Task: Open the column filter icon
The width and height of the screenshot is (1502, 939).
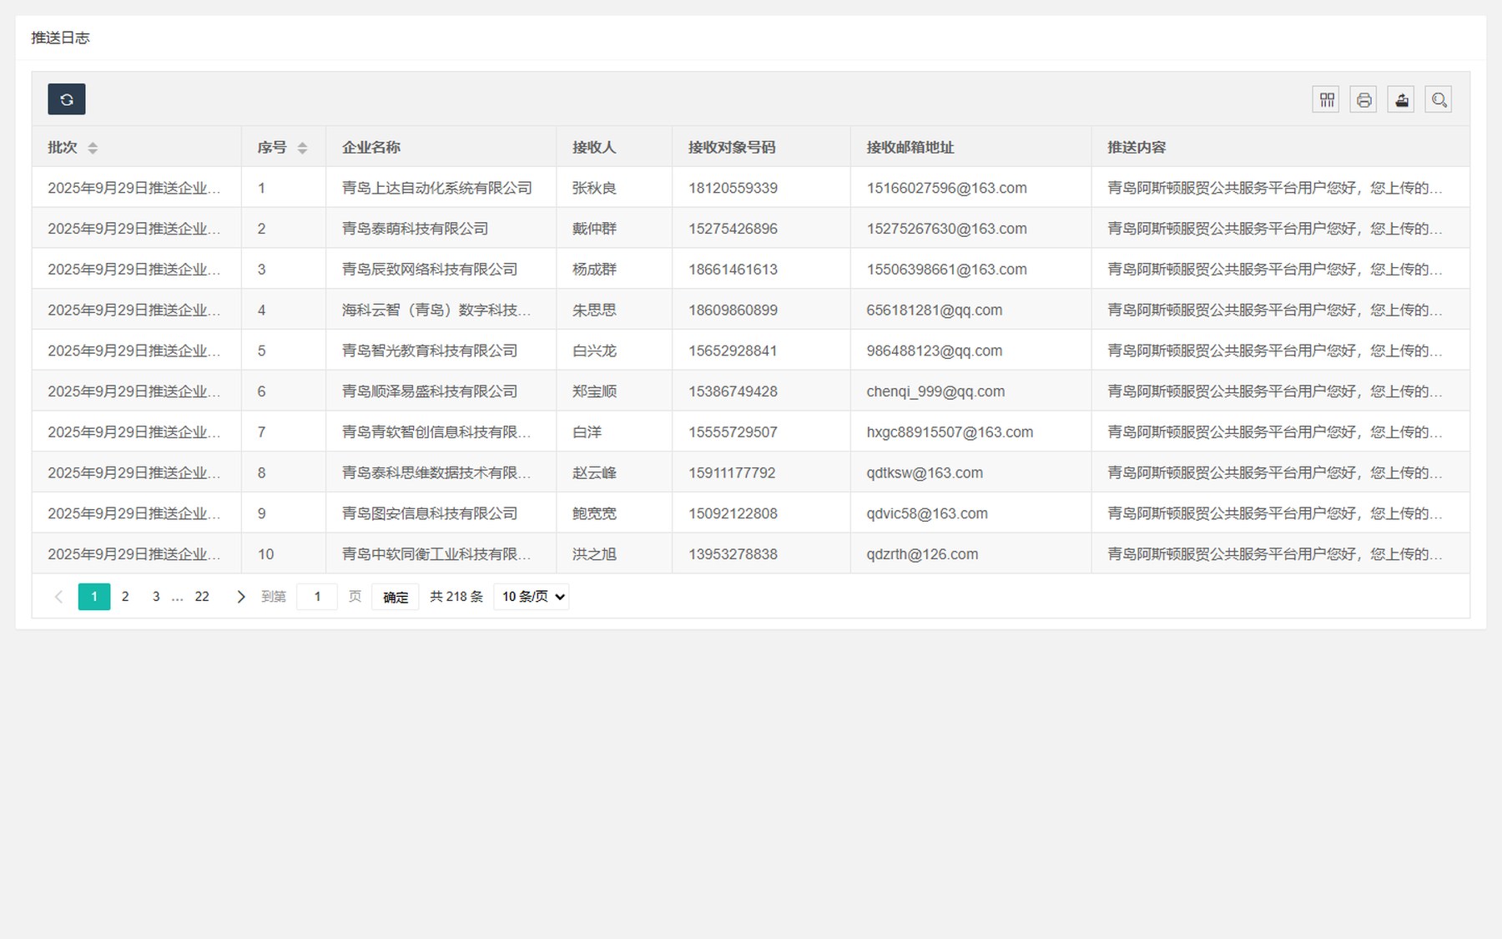Action: coord(1327,100)
